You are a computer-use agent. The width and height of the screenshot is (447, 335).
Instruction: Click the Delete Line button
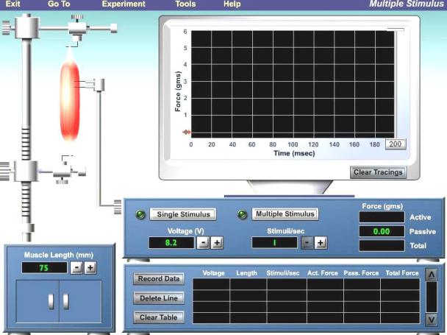pos(159,298)
